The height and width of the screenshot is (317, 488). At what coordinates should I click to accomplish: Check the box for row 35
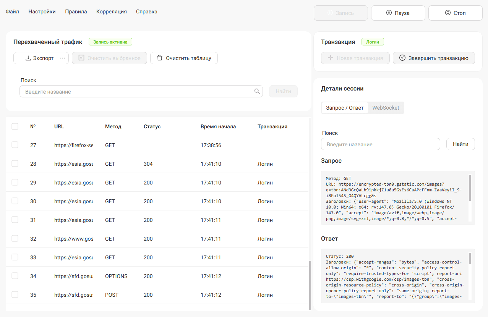click(15, 294)
